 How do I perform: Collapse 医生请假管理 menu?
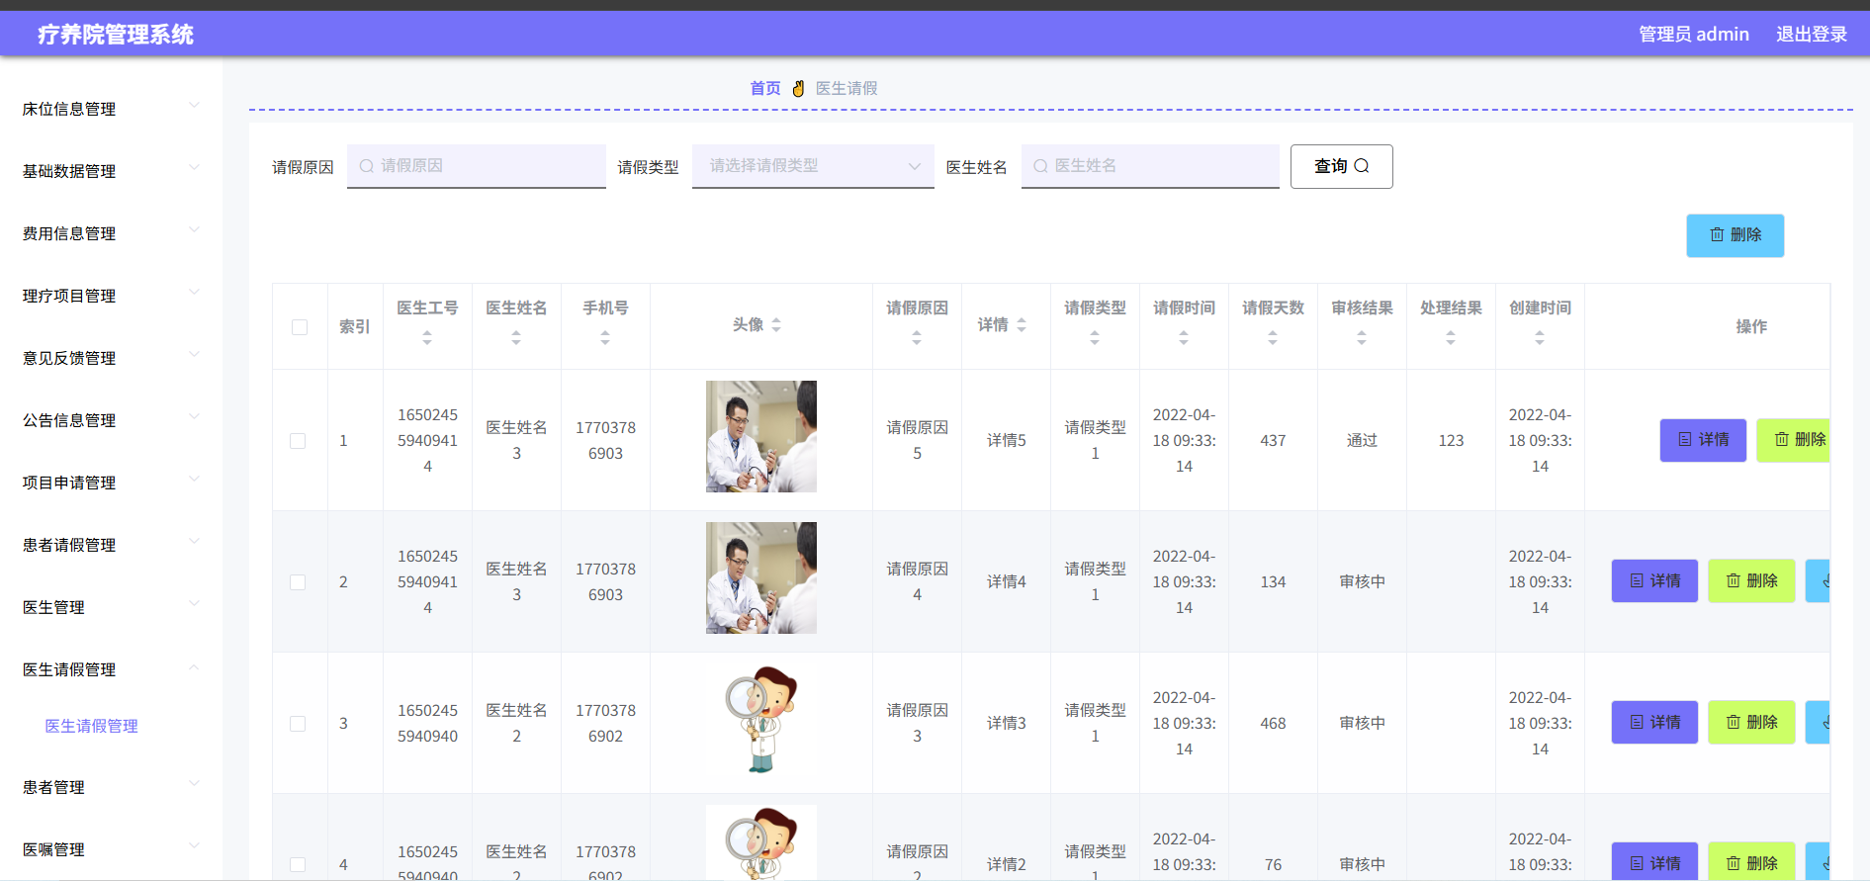click(x=111, y=669)
